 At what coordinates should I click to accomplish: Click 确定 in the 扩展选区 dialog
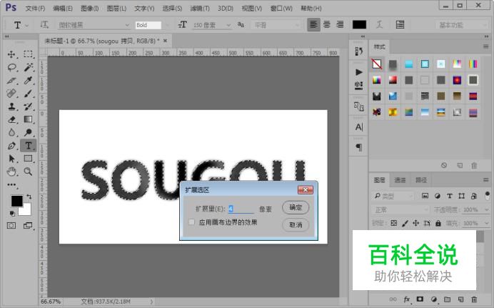coord(296,207)
